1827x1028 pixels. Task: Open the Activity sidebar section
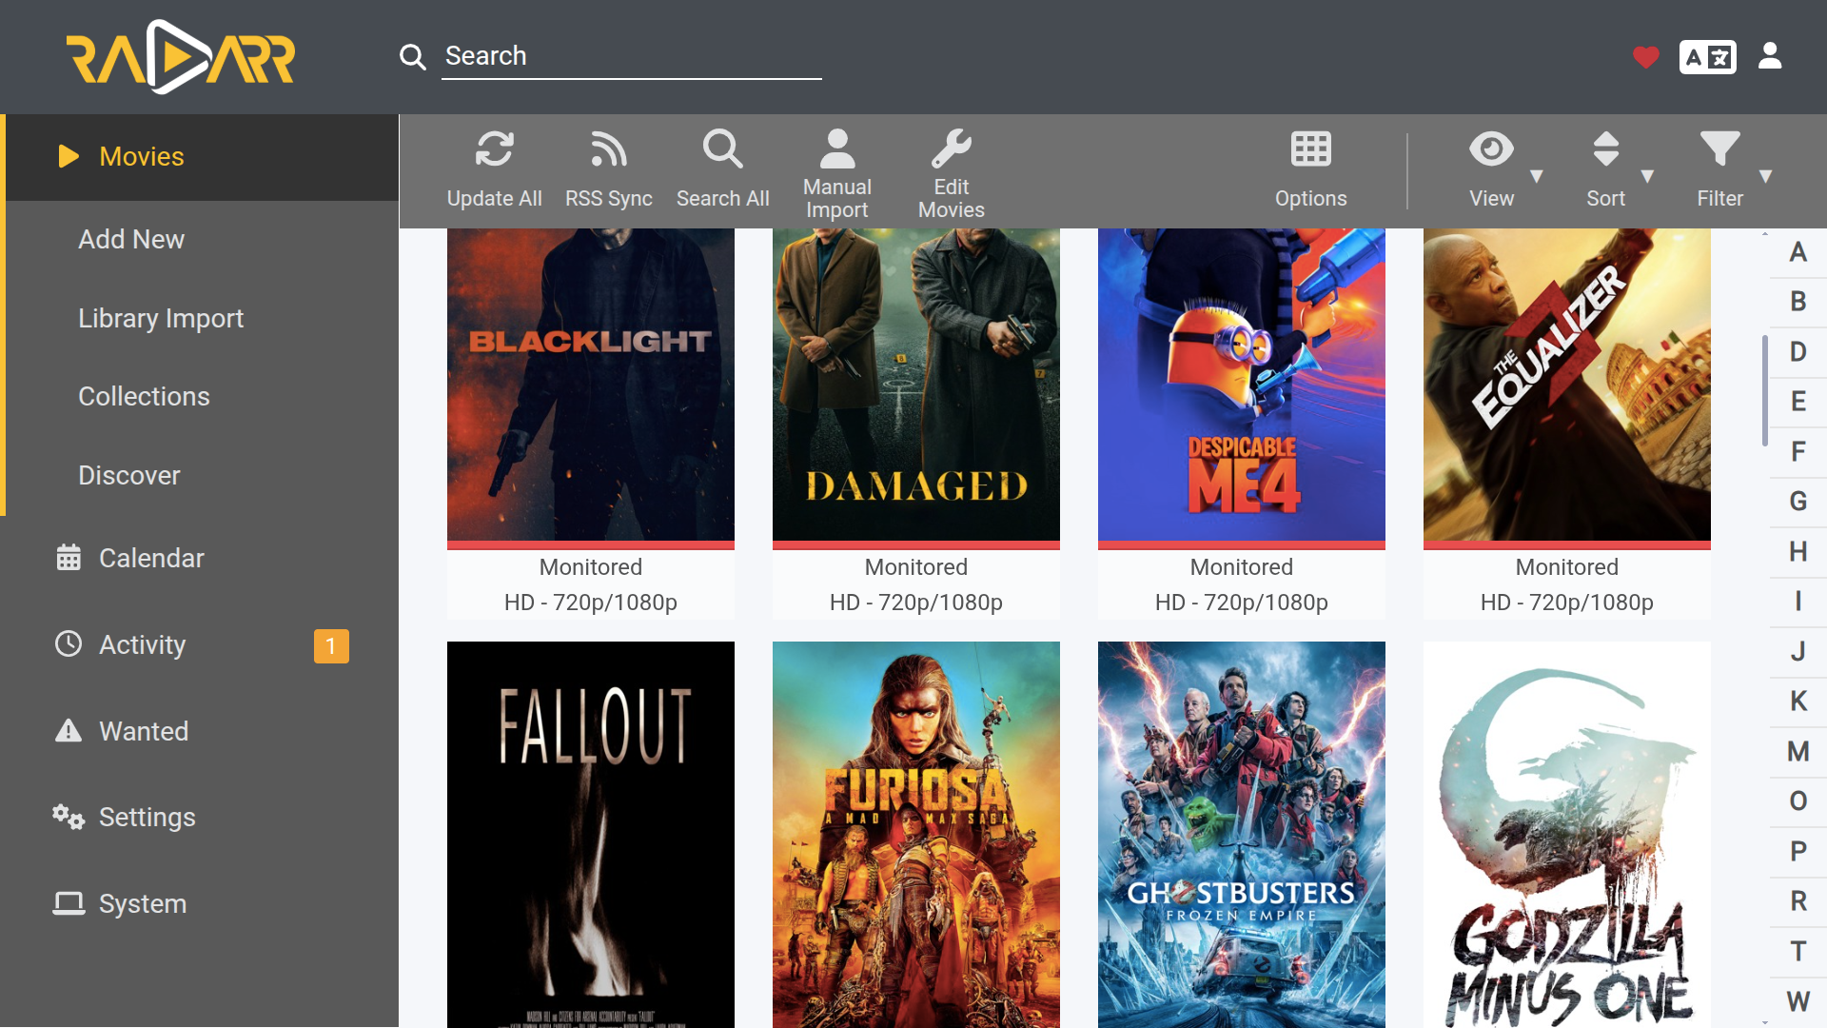click(x=143, y=644)
